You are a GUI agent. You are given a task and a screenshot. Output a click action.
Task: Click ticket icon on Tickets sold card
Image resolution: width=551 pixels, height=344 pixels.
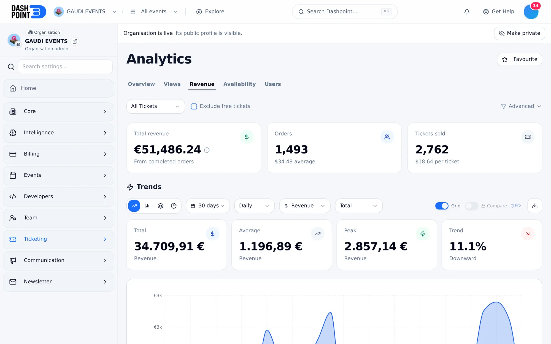[x=528, y=137]
